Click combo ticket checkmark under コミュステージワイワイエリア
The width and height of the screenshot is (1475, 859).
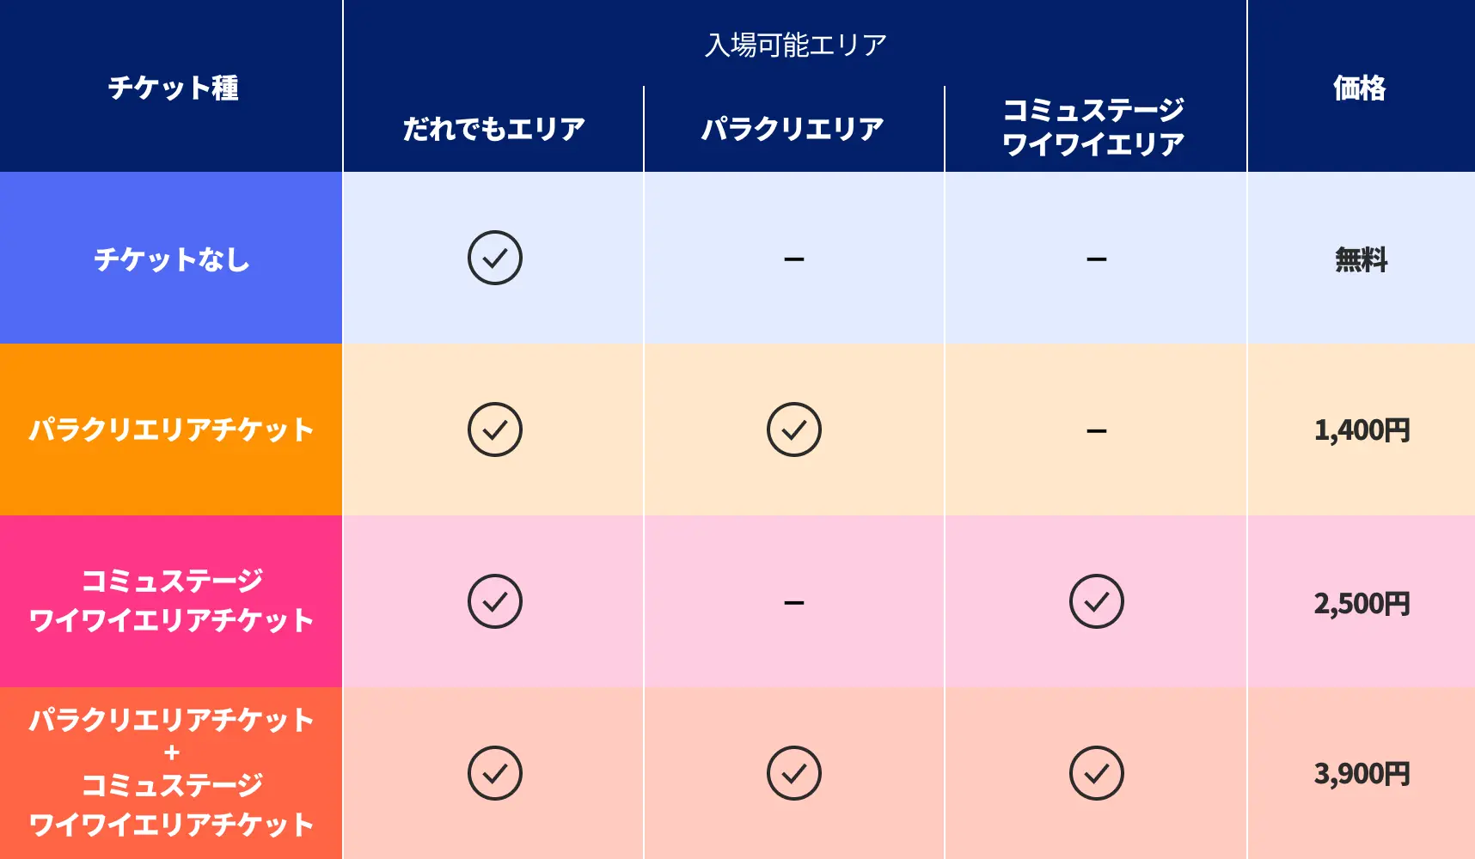[1097, 773]
